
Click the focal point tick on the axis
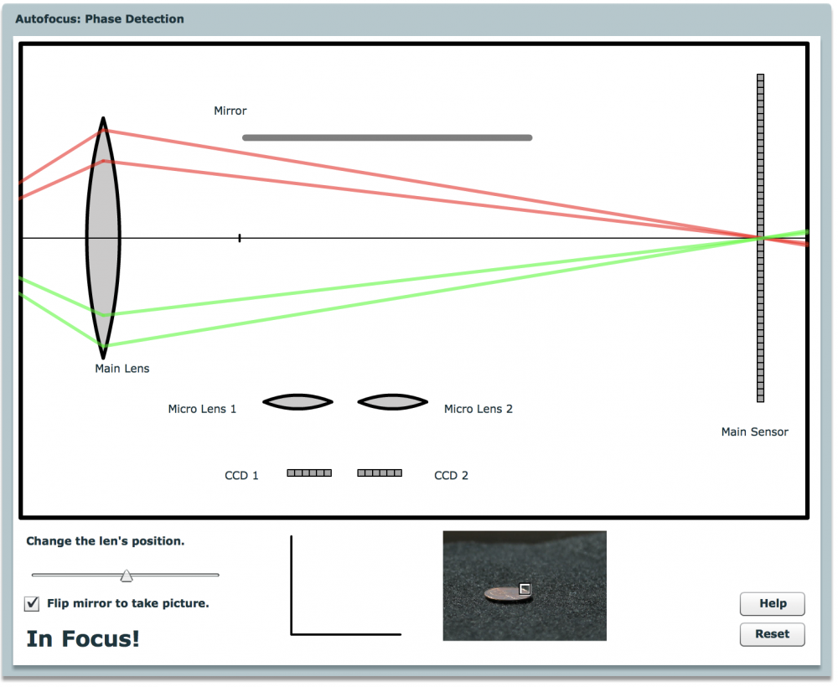coord(240,238)
